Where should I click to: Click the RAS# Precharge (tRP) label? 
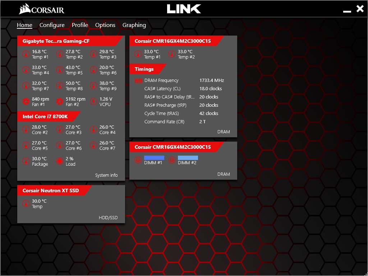(x=165, y=105)
